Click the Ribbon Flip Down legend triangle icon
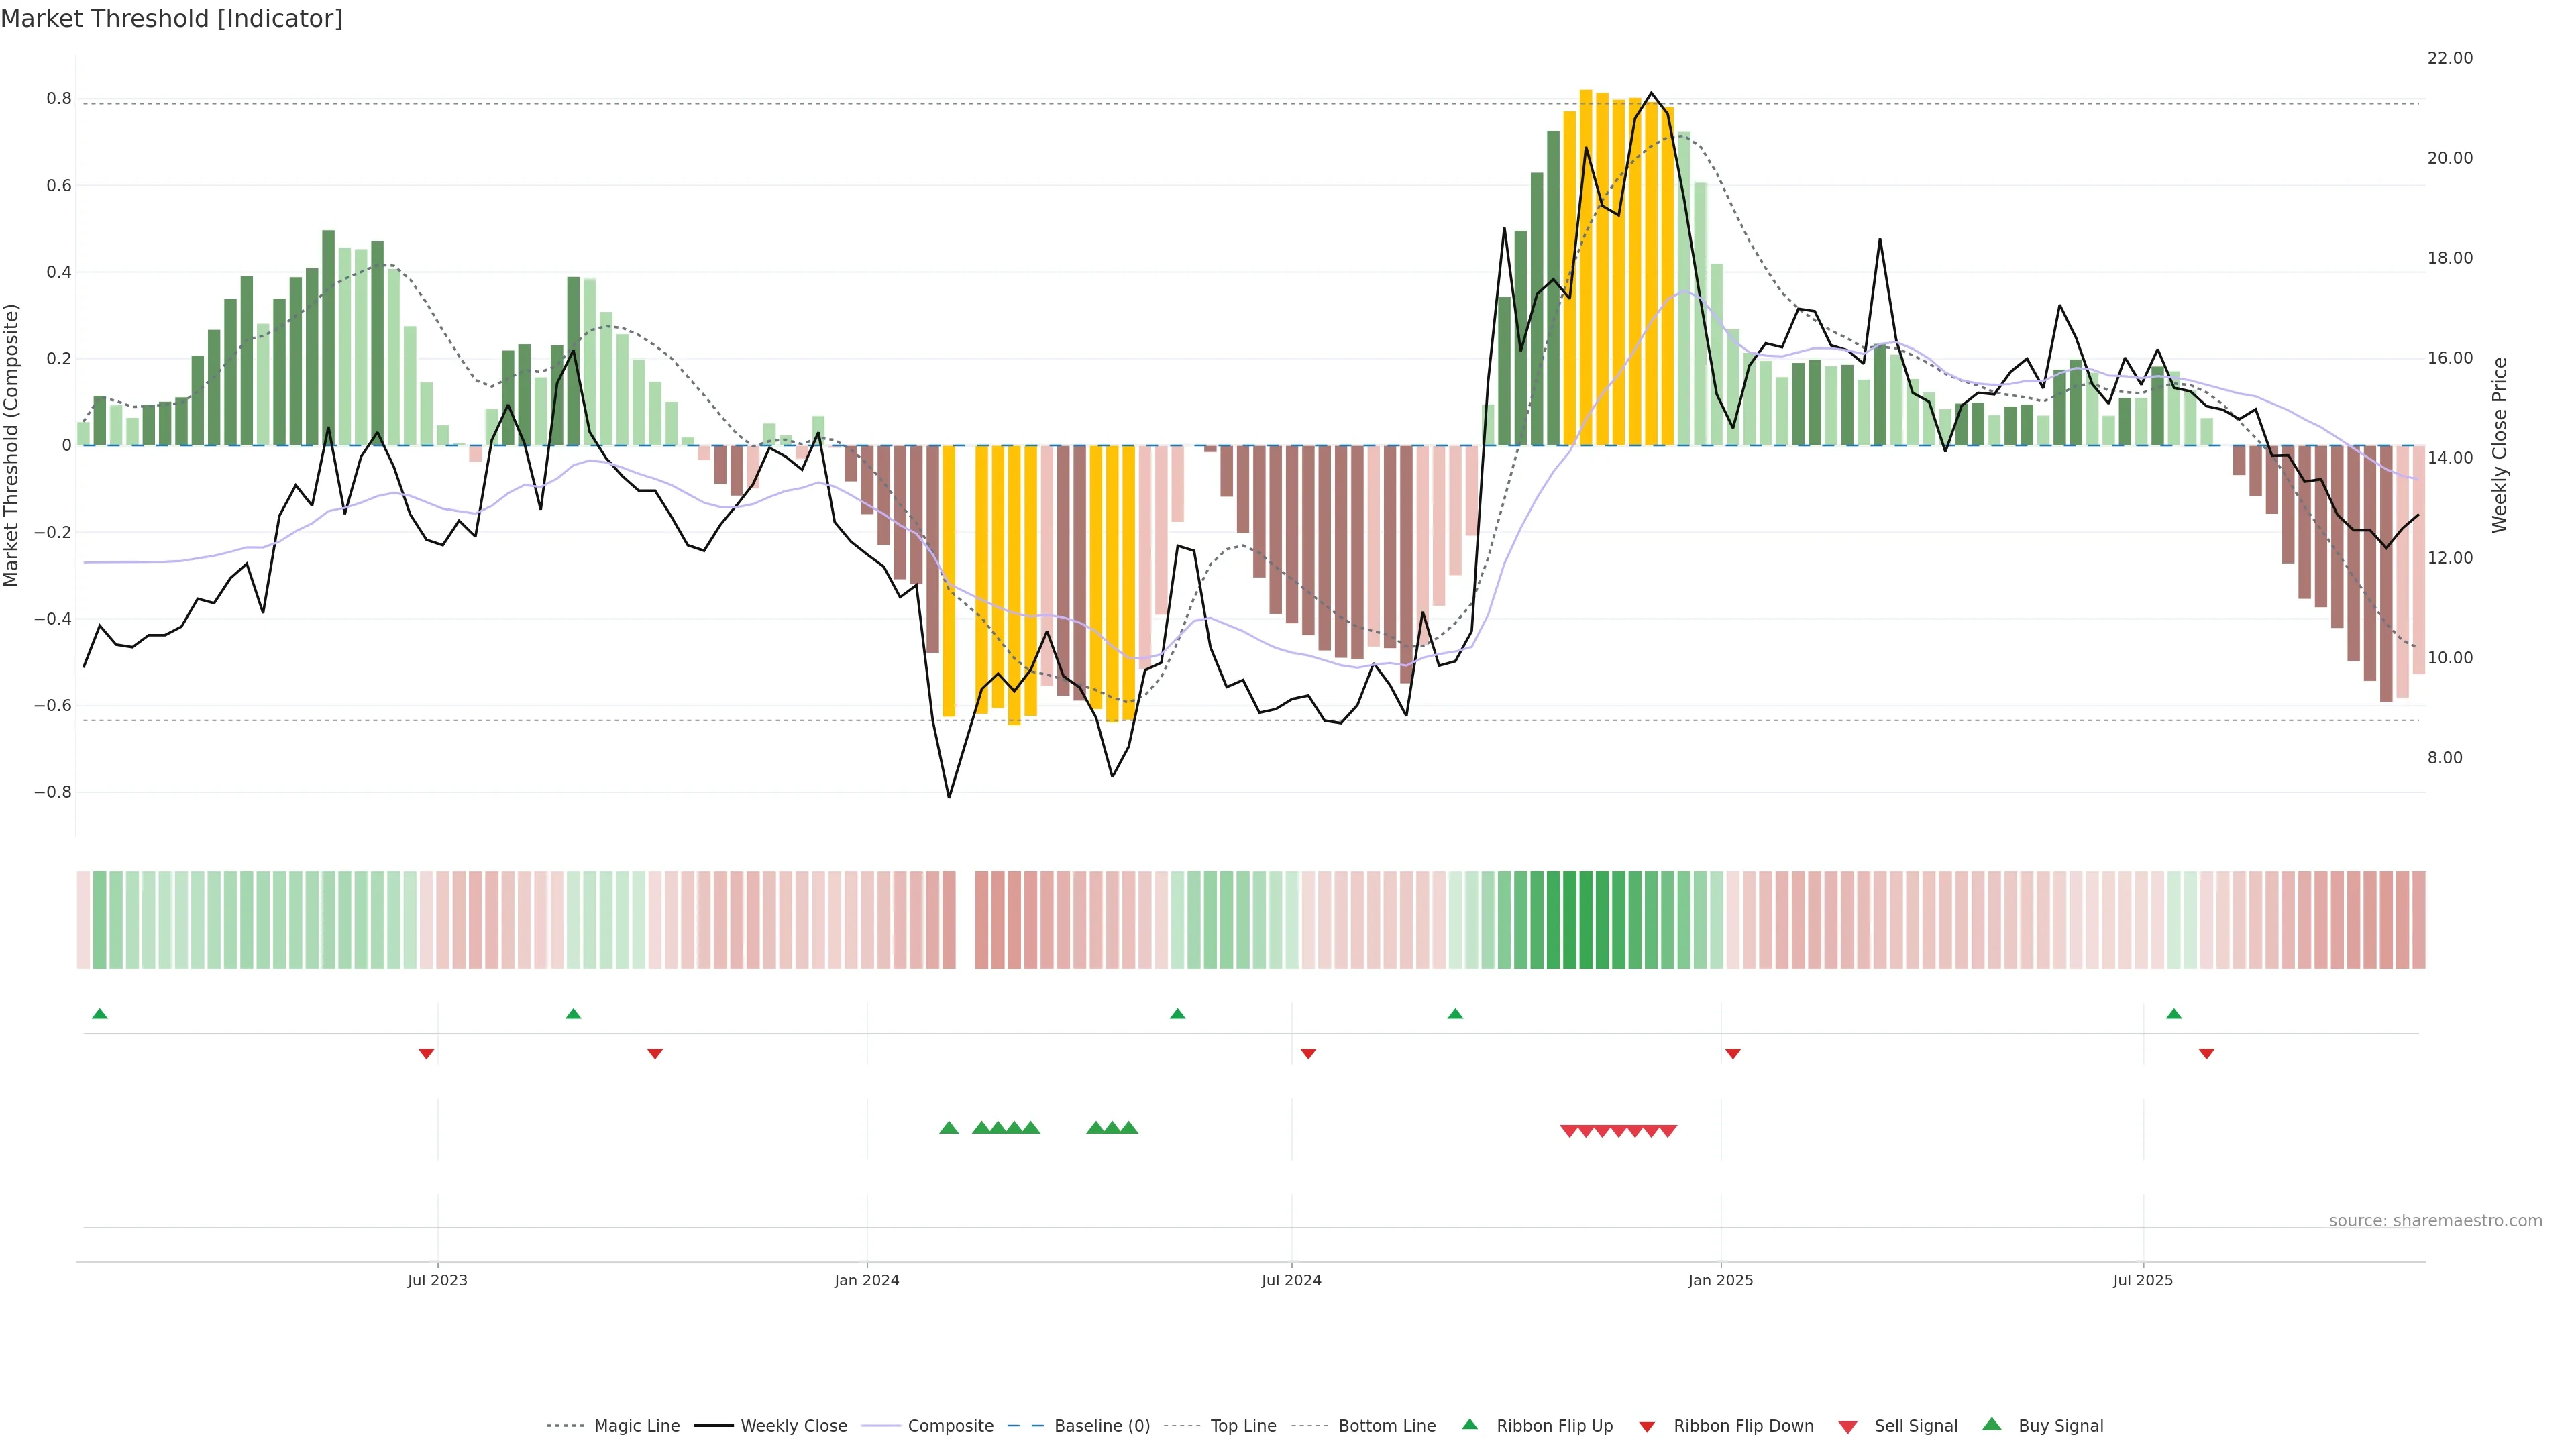This screenshot has height=1449, width=2576. (x=1647, y=1427)
